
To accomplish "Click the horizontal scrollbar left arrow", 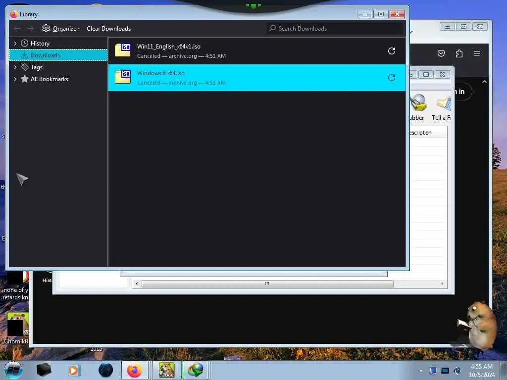I will click(x=137, y=284).
